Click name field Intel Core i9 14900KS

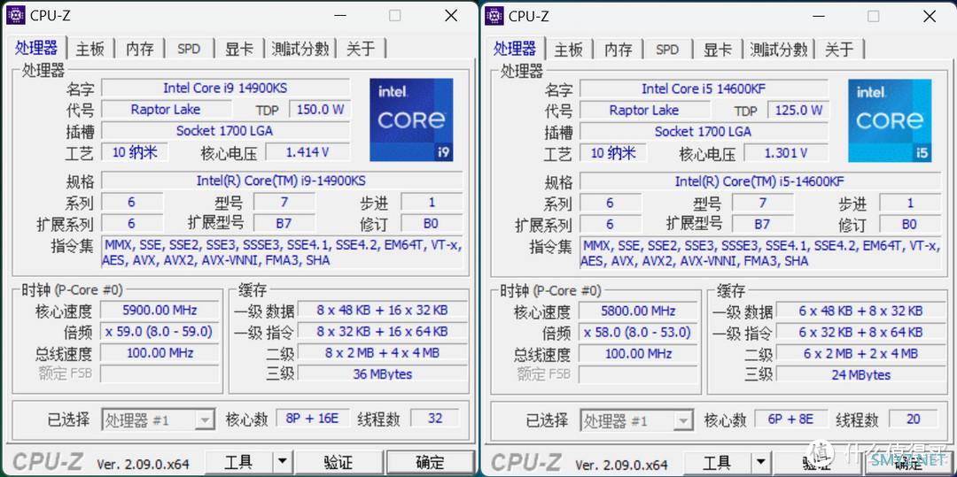(225, 88)
